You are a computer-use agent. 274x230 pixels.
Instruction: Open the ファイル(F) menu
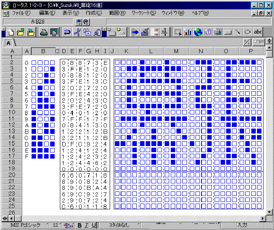point(21,13)
